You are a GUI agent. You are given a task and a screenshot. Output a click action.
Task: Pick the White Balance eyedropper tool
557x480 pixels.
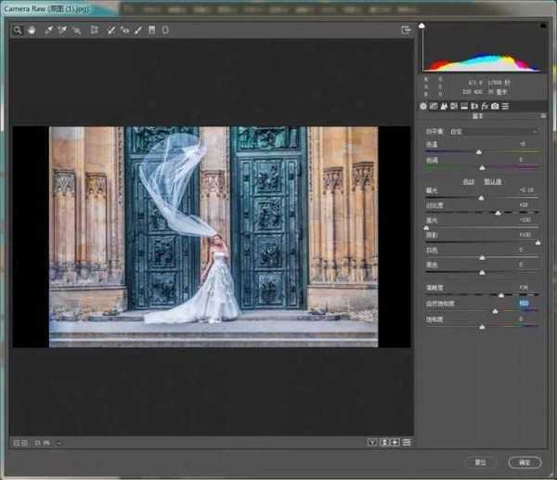(48, 30)
